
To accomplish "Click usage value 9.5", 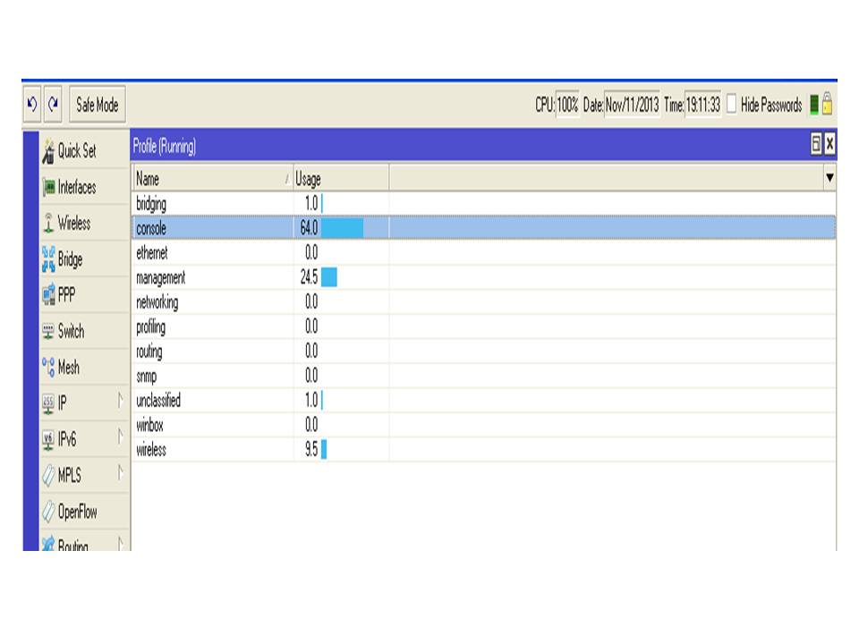I will [311, 450].
